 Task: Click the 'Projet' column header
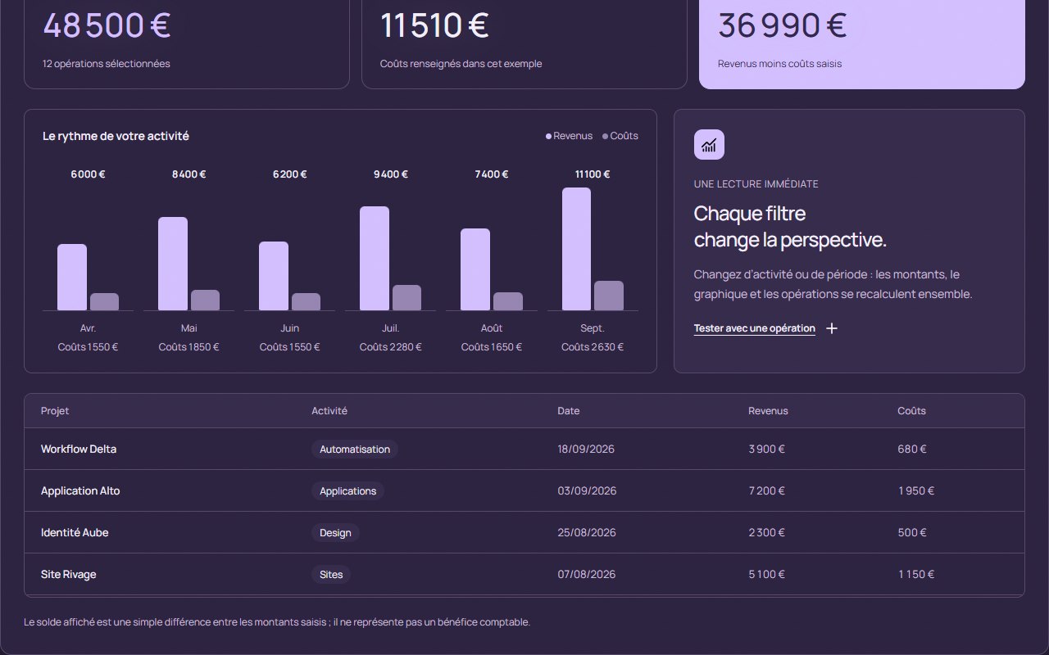click(x=55, y=411)
